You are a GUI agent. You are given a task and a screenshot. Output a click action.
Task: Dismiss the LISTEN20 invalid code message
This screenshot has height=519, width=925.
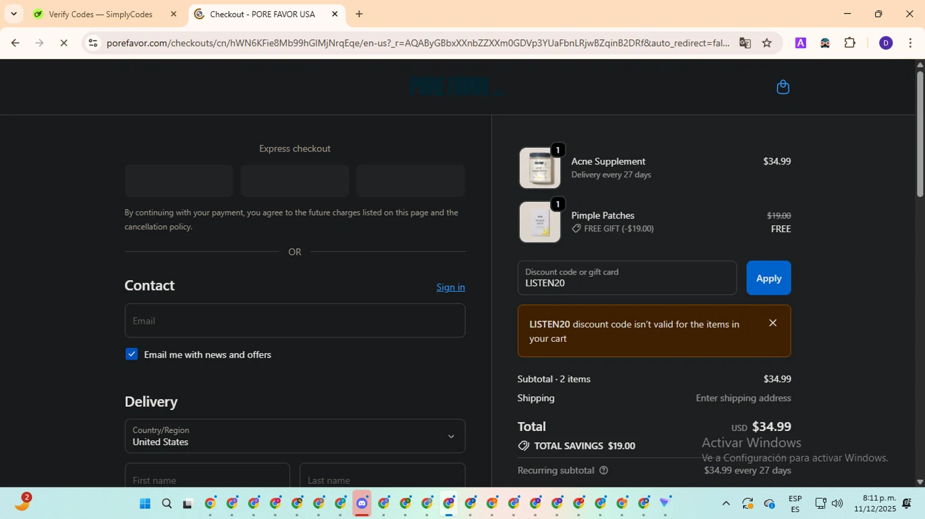773,323
